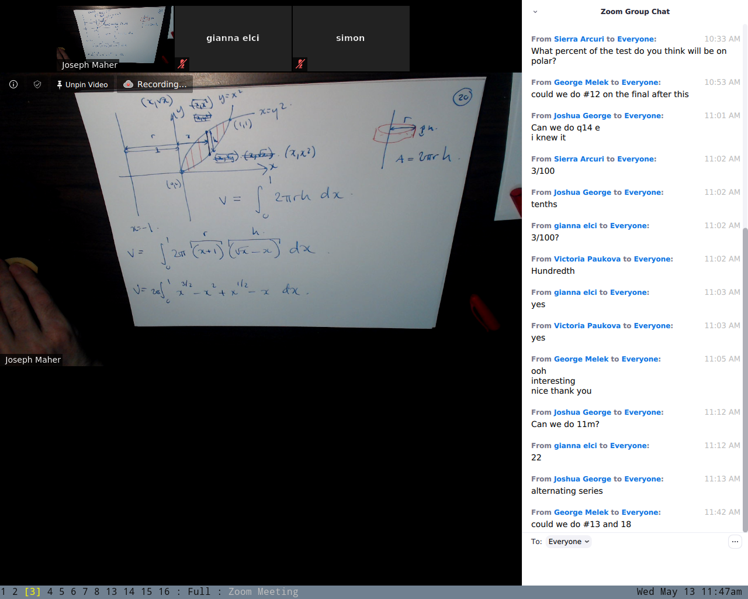This screenshot has width=748, height=599.
Task: Select workspace 16 in the status bar
Action: (164, 592)
